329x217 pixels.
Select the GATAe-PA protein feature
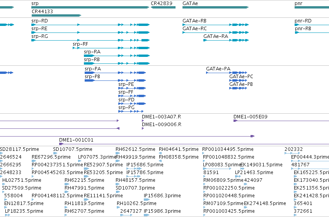pyautogui.click(x=227, y=73)
